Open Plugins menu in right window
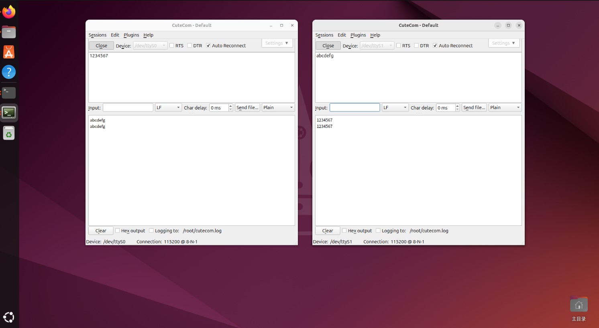The image size is (599, 328). tap(358, 35)
